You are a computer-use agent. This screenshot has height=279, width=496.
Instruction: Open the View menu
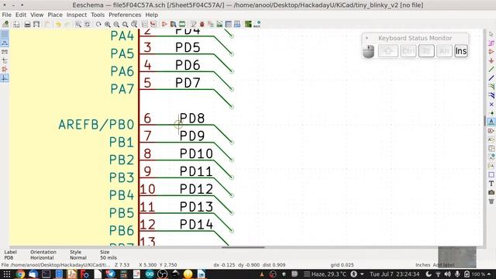[x=36, y=15]
